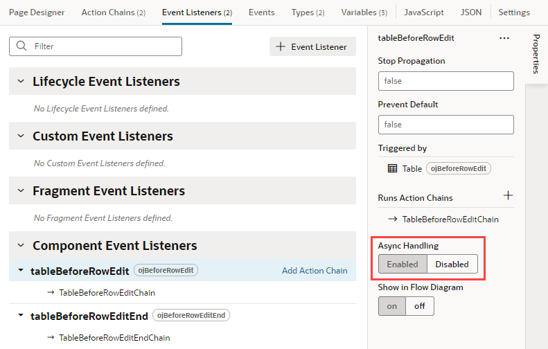Click the Filter input field
548x349 pixels.
pyautogui.click(x=96, y=46)
